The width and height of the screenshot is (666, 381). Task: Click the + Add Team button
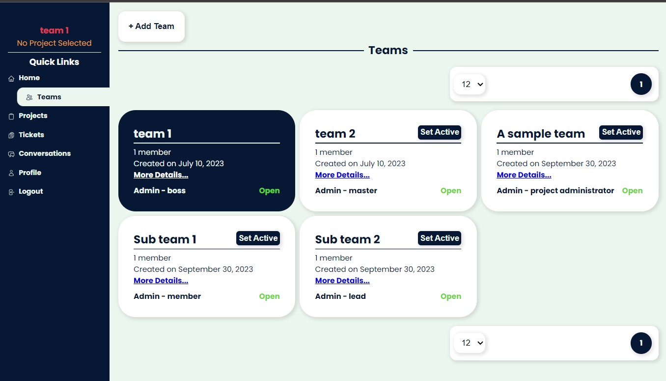[151, 27]
